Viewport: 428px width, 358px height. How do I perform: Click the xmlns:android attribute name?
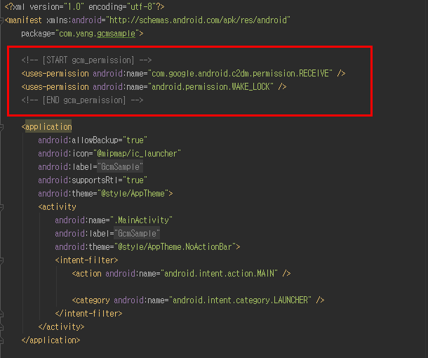pyautogui.click(x=74, y=20)
